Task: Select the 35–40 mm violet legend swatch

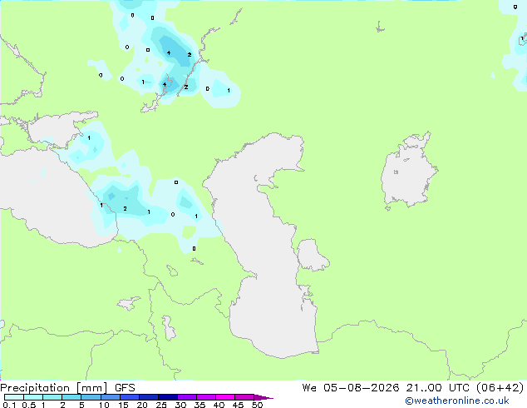Action: pos(205,397)
